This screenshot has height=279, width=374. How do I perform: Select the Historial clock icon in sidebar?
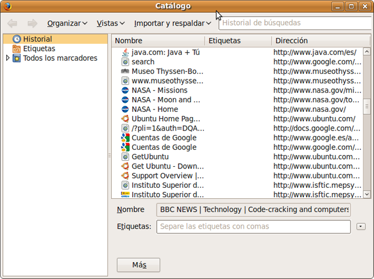pyautogui.click(x=16, y=39)
